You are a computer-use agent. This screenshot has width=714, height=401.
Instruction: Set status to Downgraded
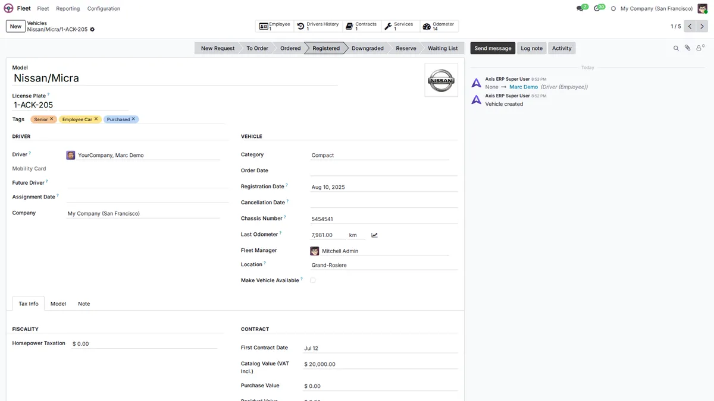[368, 48]
